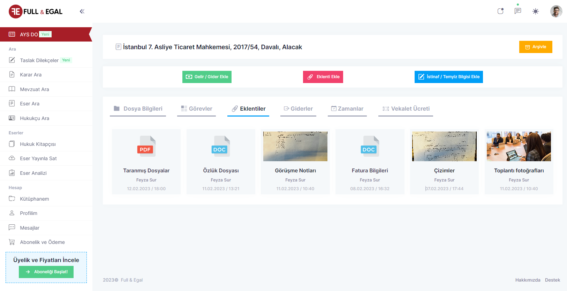The image size is (567, 291).
Task: Click İstinaf / Temyiz Bilgisi Ekle
Action: pos(448,77)
